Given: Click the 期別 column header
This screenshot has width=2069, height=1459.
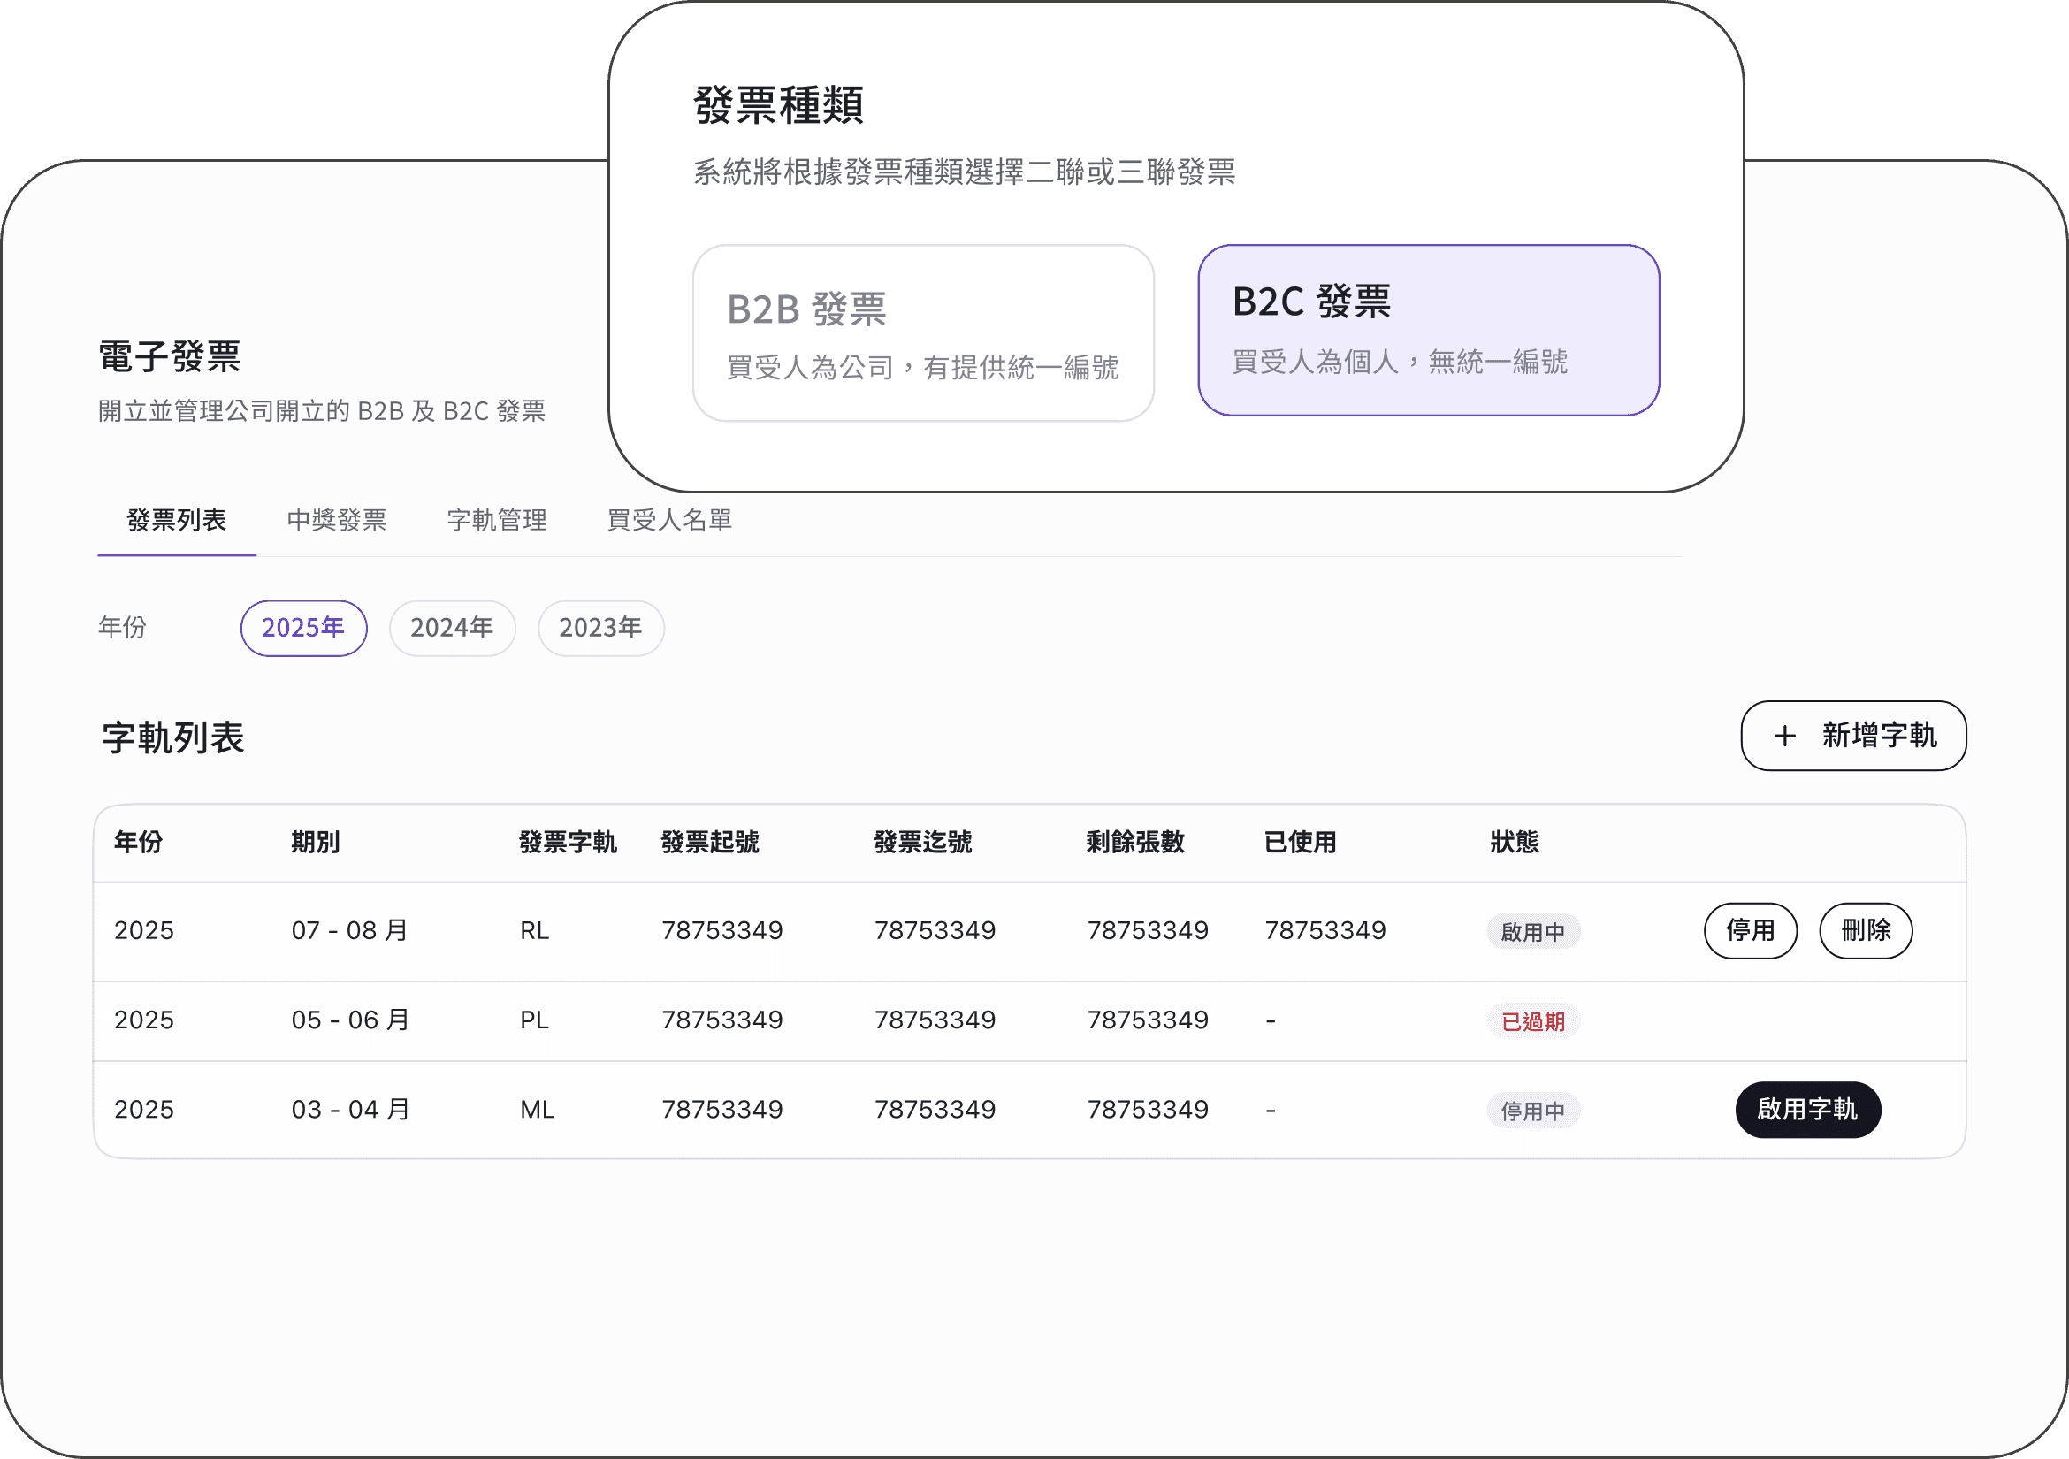Looking at the screenshot, I should [316, 843].
